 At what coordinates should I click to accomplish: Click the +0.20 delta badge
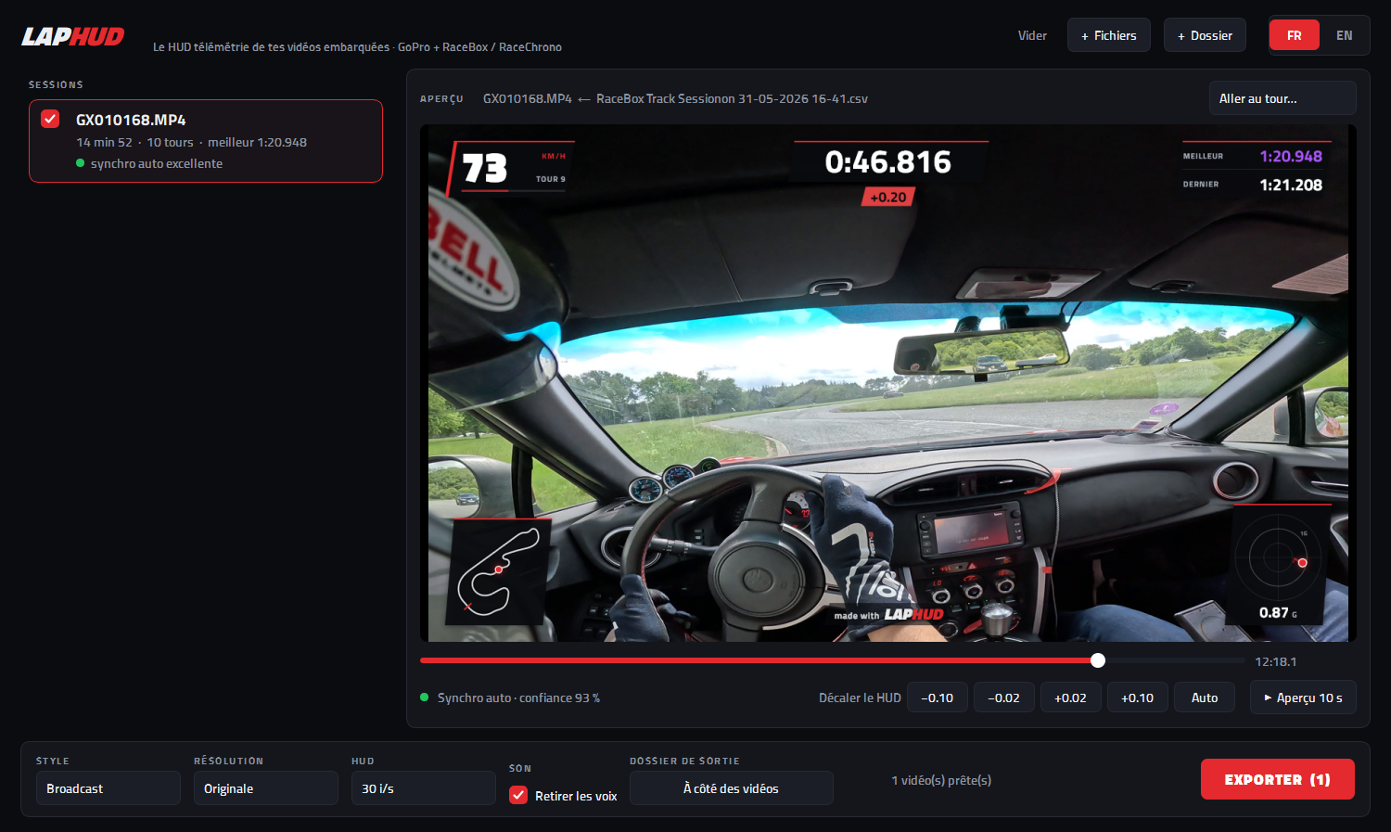tap(888, 197)
